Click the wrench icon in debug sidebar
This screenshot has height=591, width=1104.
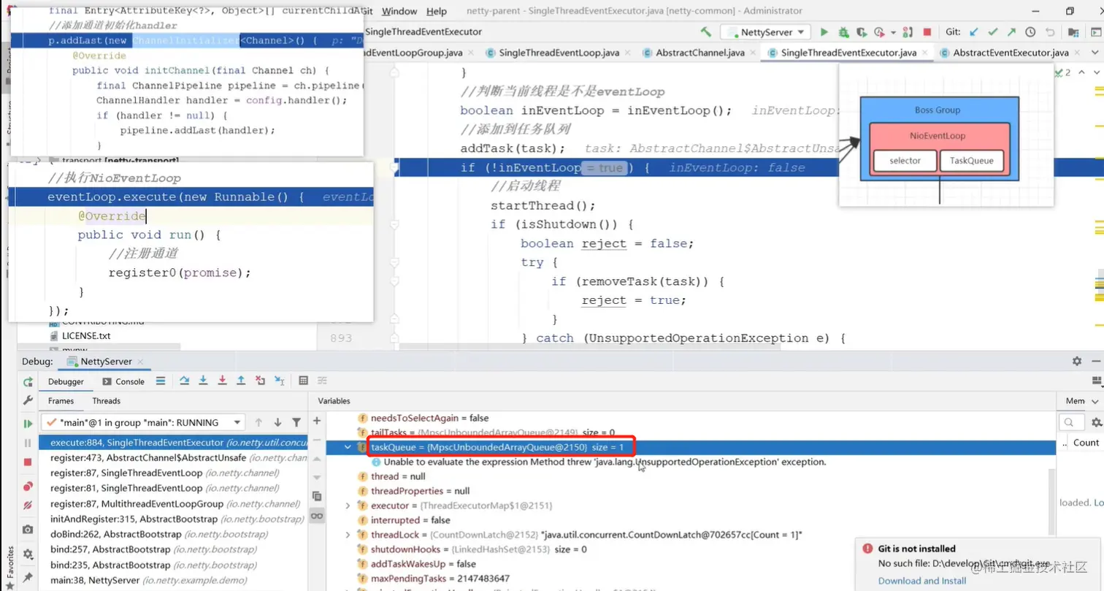(28, 400)
